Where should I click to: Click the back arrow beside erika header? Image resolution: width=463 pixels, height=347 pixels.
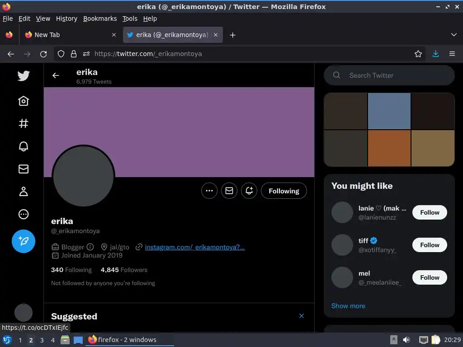[x=56, y=76]
